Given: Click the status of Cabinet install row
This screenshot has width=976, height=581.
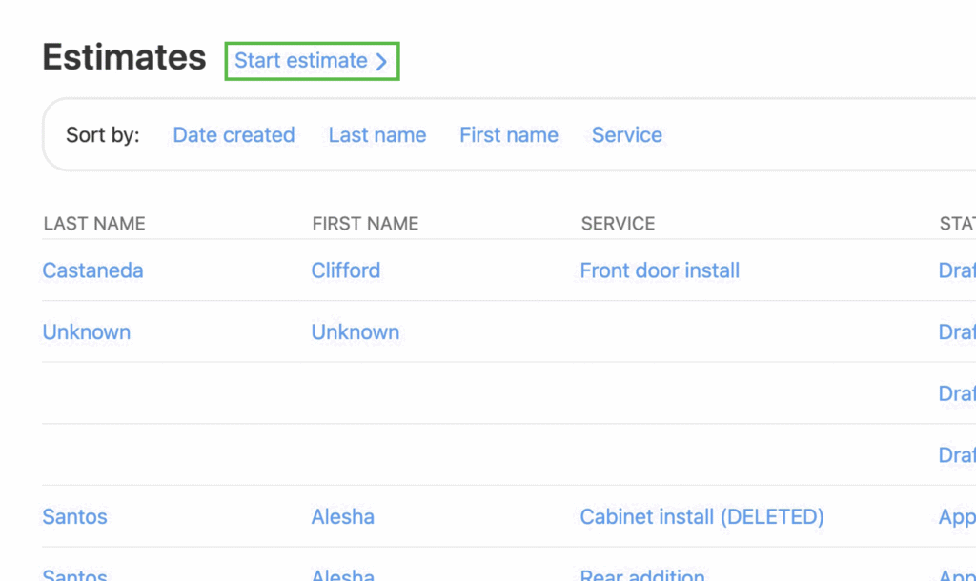Looking at the screenshot, I should (x=956, y=517).
